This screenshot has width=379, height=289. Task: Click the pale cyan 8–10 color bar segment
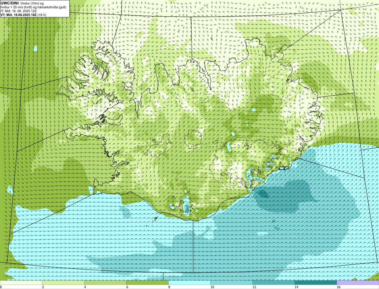(189, 282)
